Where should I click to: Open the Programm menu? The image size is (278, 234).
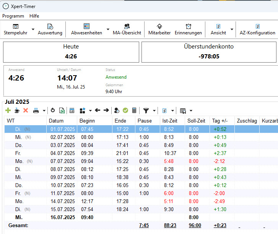(x=13, y=16)
